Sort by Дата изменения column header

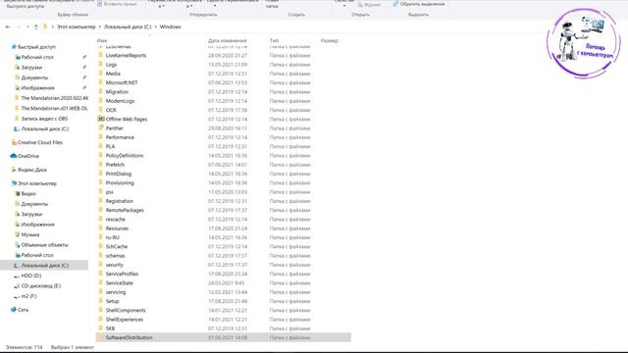227,40
